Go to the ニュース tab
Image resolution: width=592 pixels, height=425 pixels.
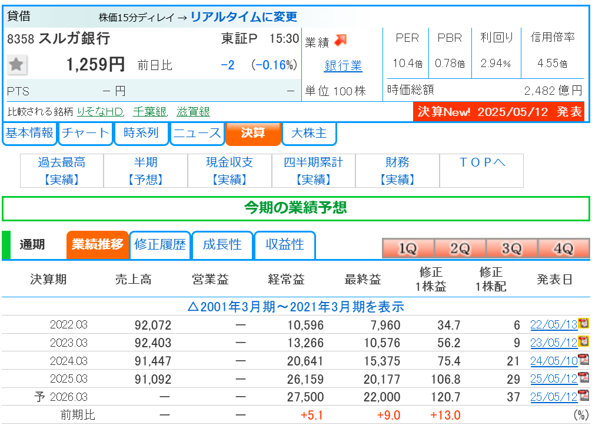(x=197, y=133)
